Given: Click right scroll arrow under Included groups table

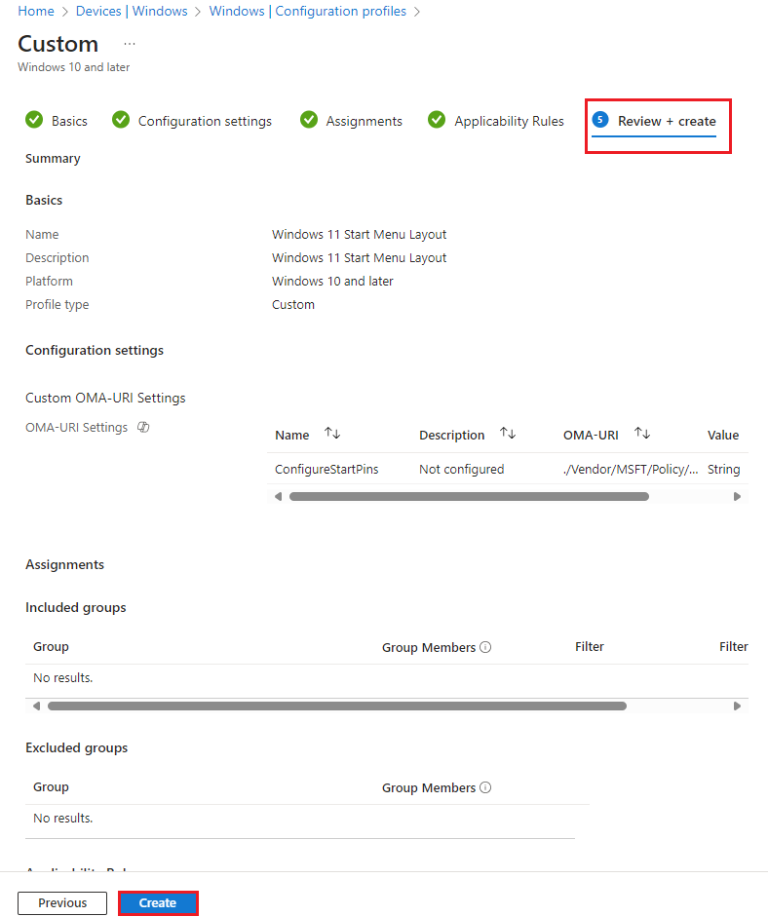Looking at the screenshot, I should (738, 706).
